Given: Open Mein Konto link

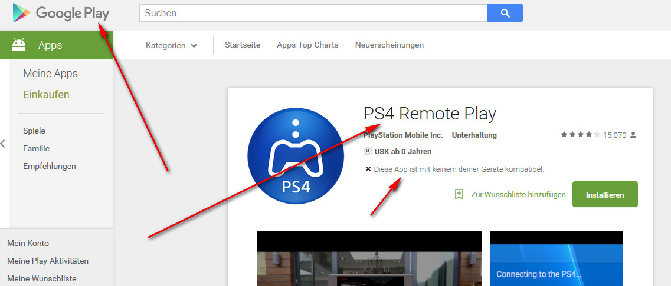Looking at the screenshot, I should pyautogui.click(x=28, y=243).
